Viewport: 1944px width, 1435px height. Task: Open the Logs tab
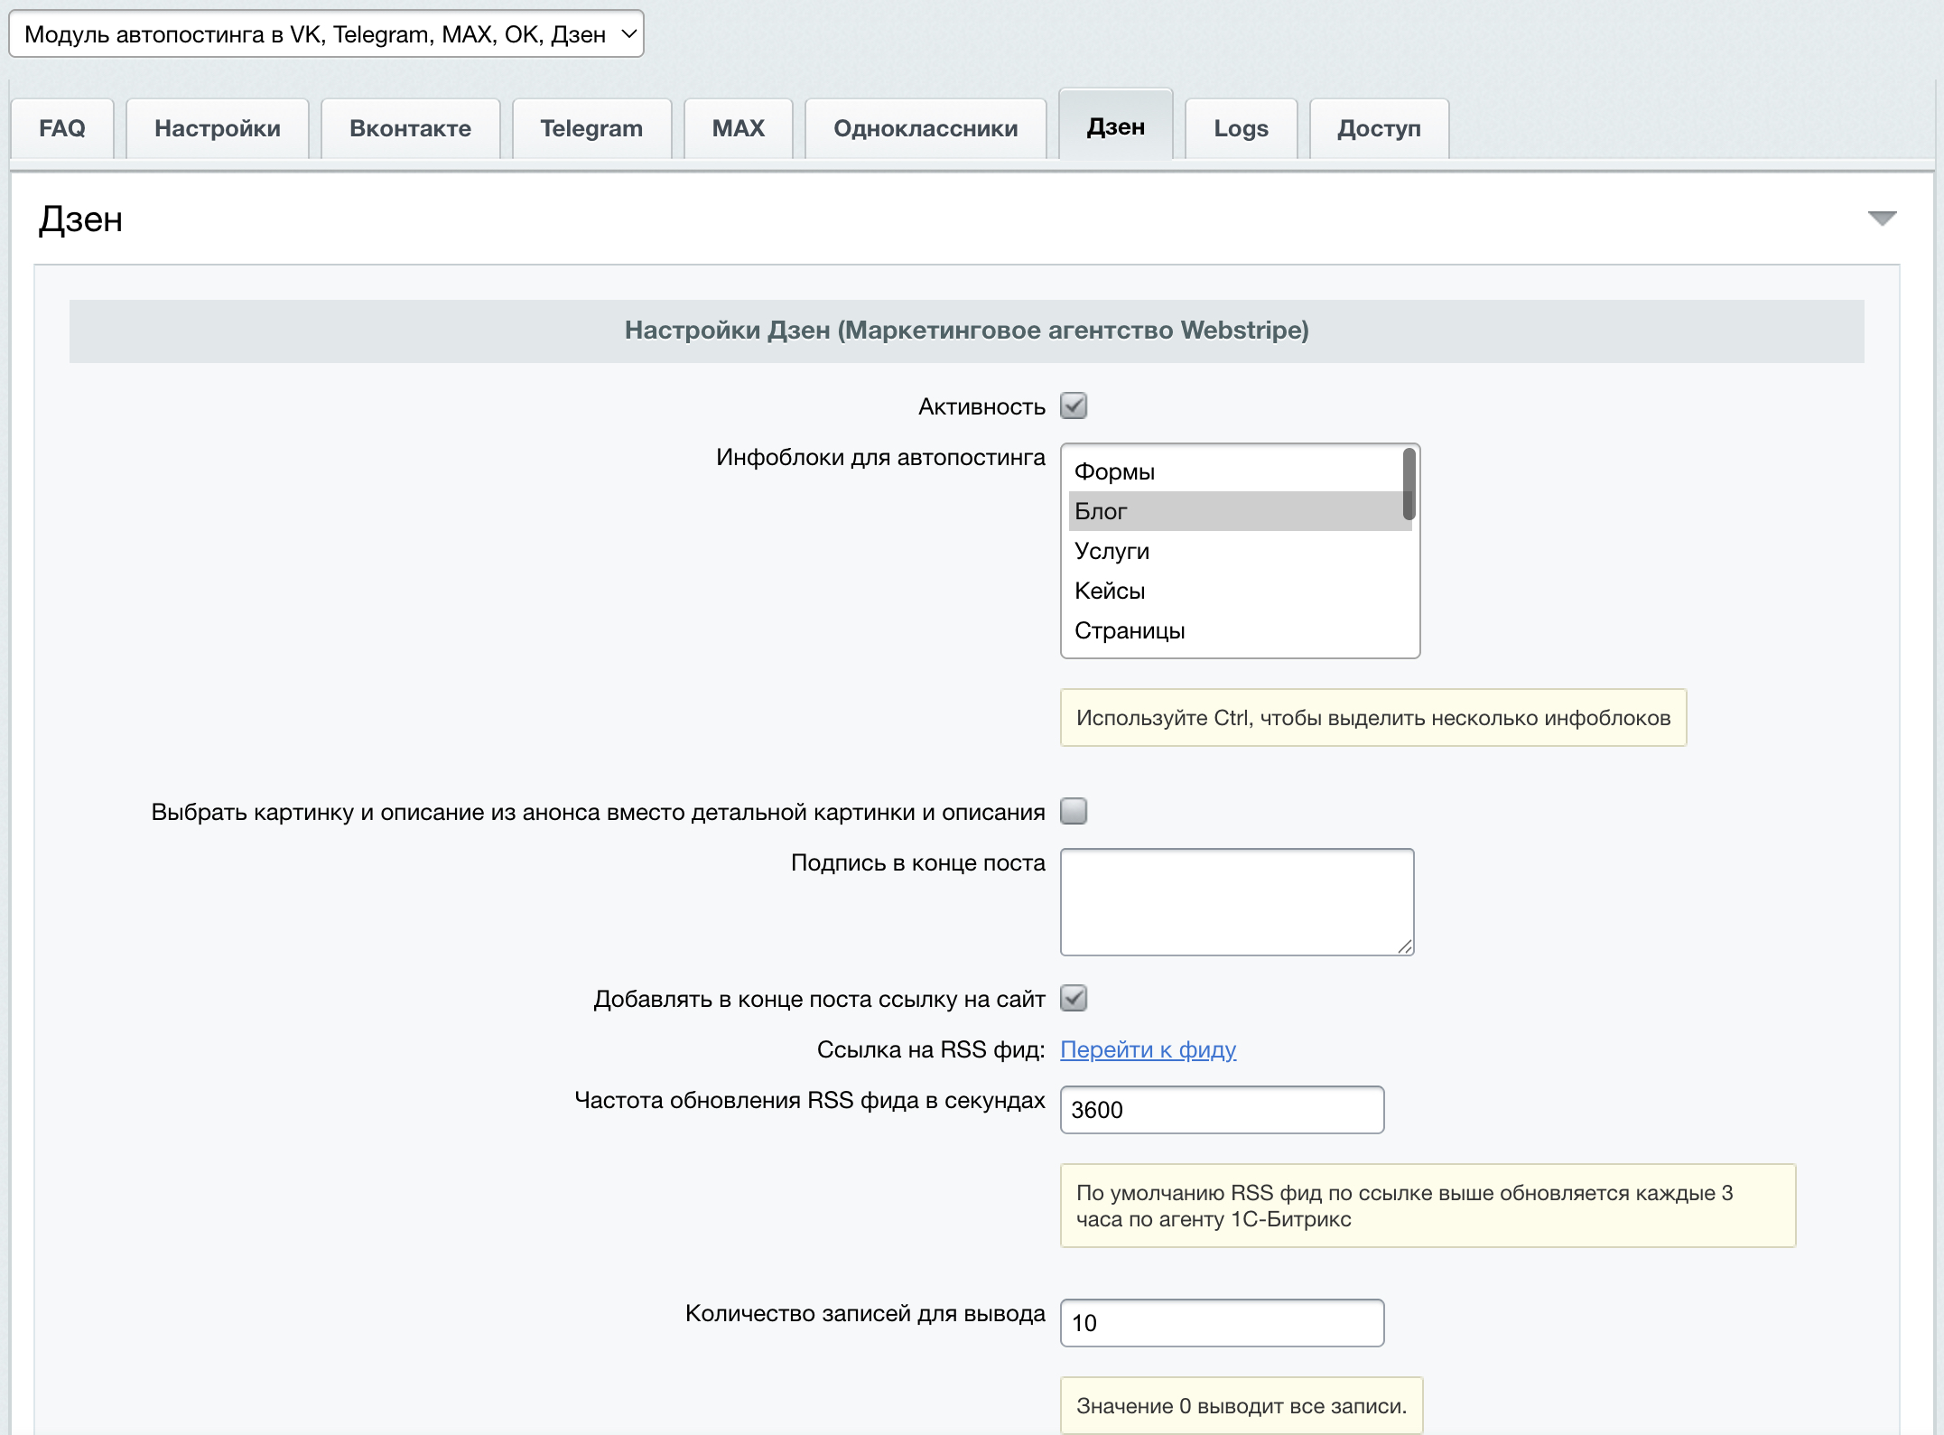pos(1242,128)
